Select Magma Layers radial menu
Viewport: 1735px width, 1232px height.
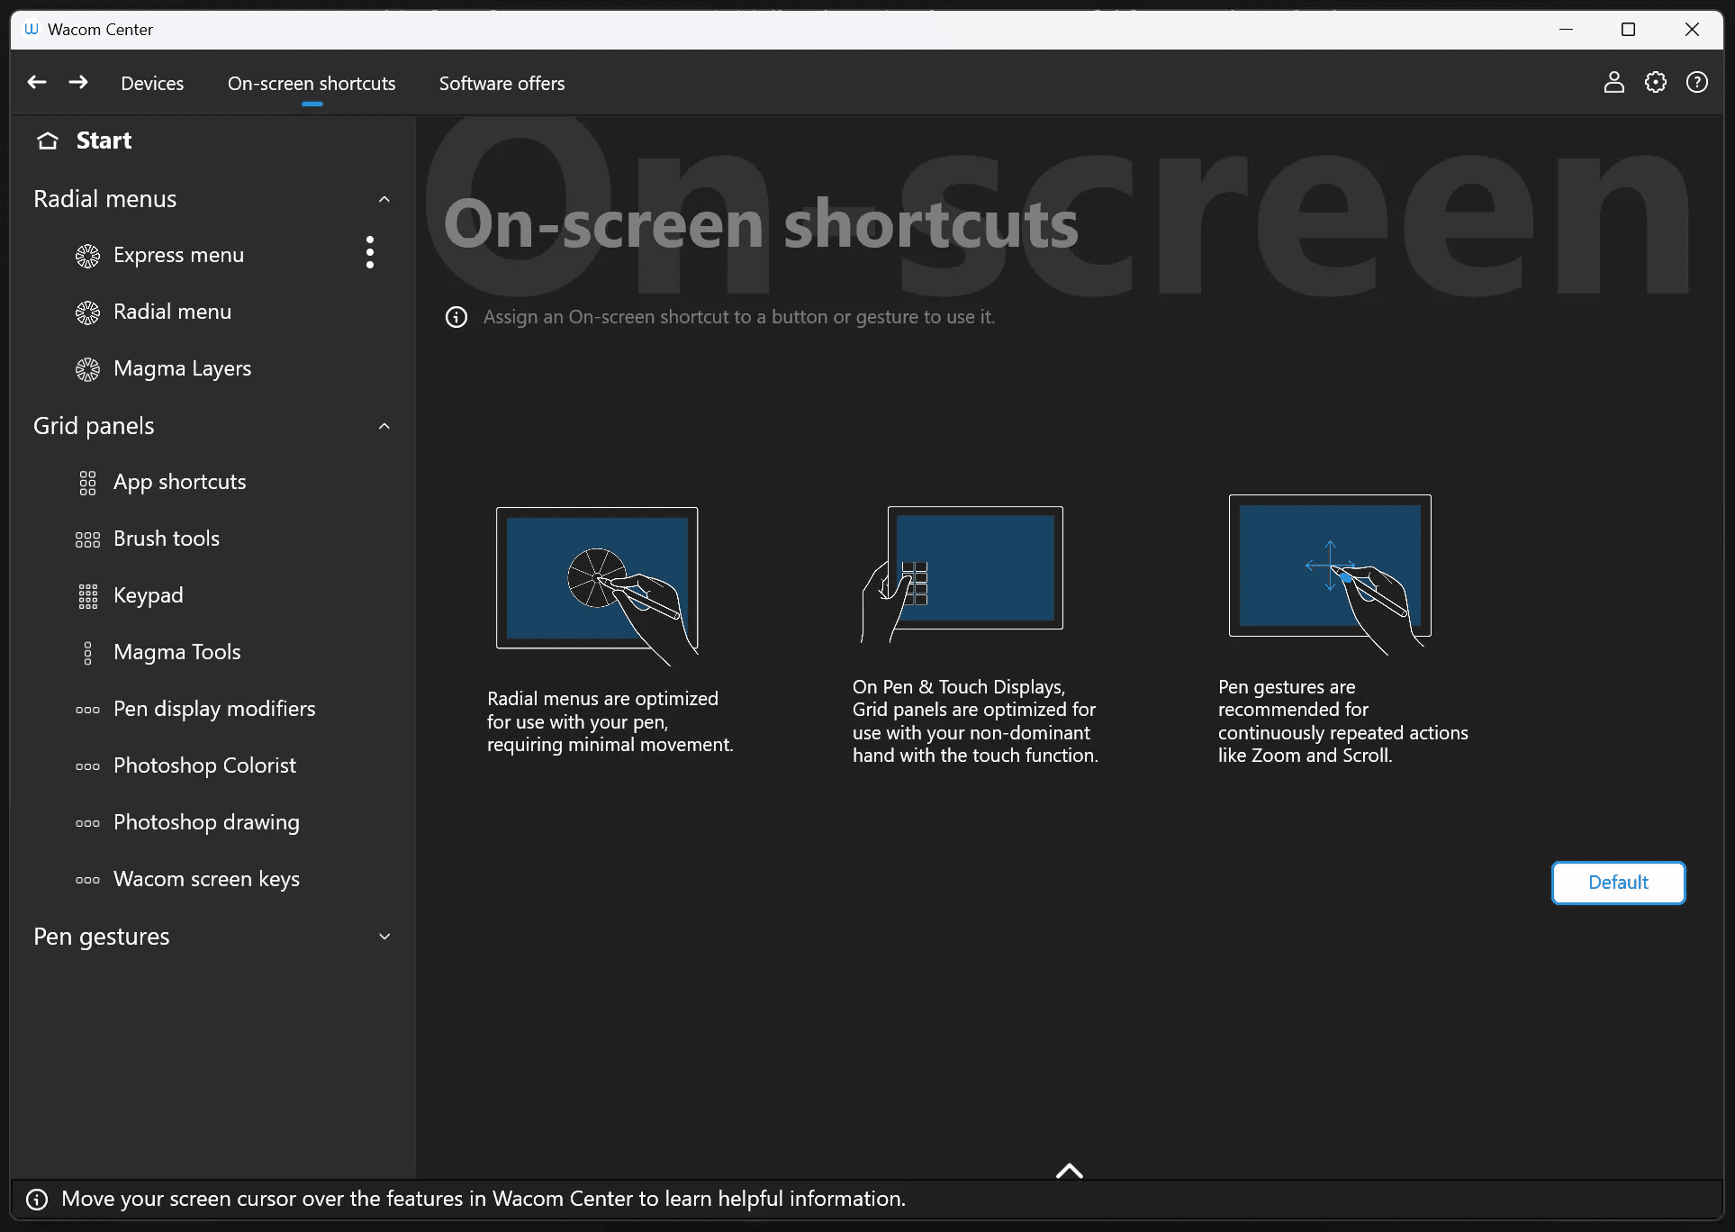tap(182, 369)
